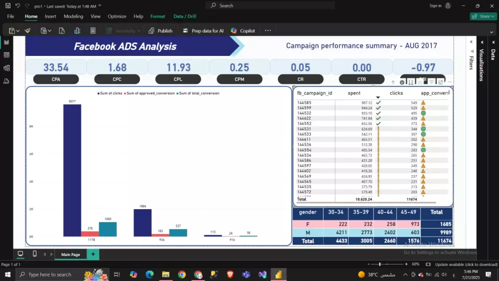Click the Save icon in title bar
Viewport: 499px width, 281px height.
click(7, 5)
